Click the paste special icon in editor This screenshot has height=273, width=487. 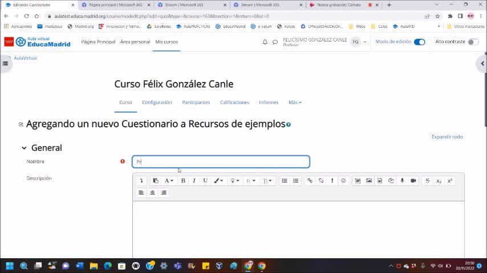(156, 181)
